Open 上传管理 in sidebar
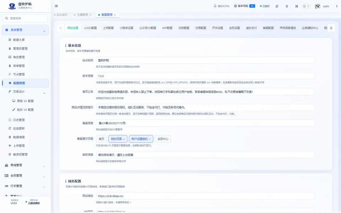The height and width of the screenshot is (213, 341). click(19, 146)
